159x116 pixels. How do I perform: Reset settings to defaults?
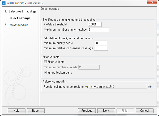pyautogui.click(x=36, y=111)
